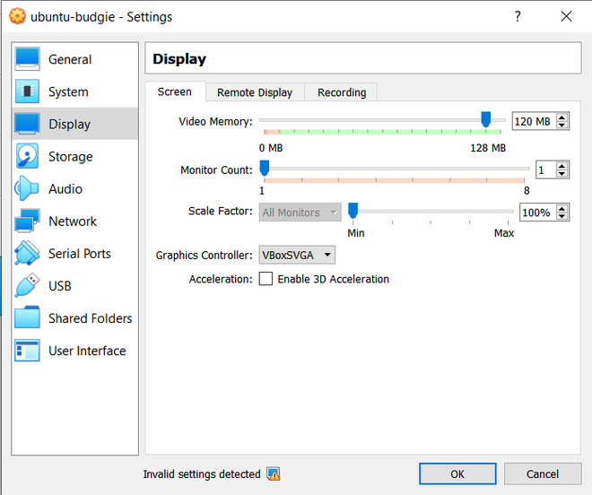This screenshot has width=592, height=495.
Task: Decrease Monitor Count with down arrow
Action: 562,173
